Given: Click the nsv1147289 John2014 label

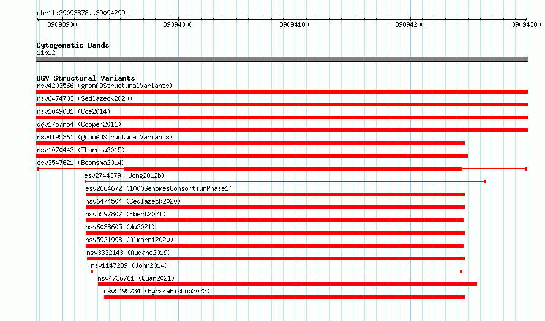Looking at the screenshot, I should point(129,265).
